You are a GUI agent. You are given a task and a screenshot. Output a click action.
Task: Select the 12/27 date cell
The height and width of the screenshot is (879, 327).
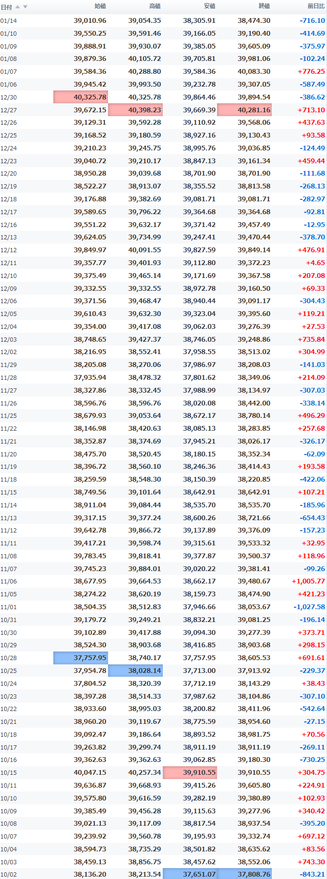click(x=9, y=110)
